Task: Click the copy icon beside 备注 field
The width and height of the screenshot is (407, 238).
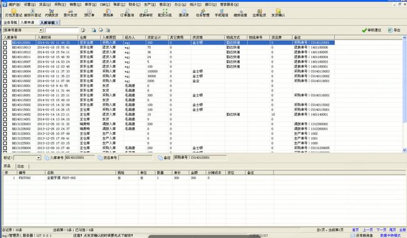Action: click(160, 158)
